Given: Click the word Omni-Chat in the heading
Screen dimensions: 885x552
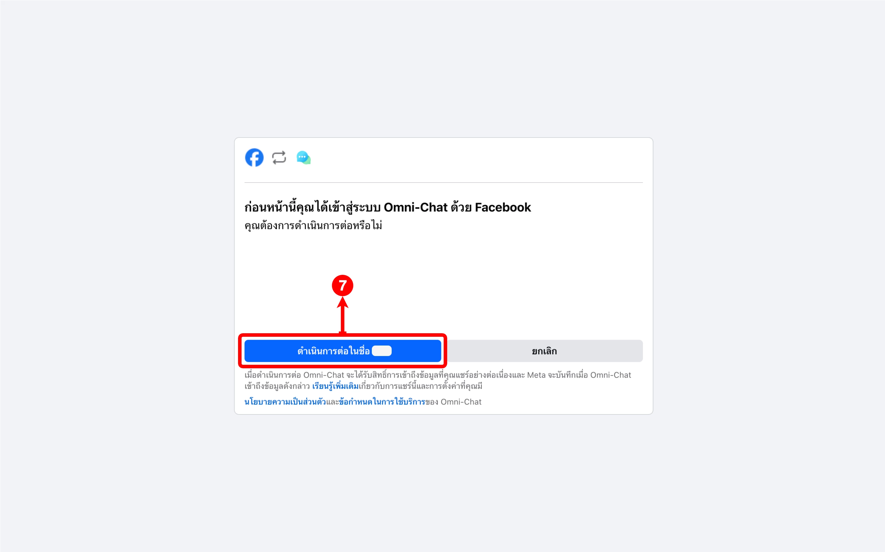Looking at the screenshot, I should 415,207.
